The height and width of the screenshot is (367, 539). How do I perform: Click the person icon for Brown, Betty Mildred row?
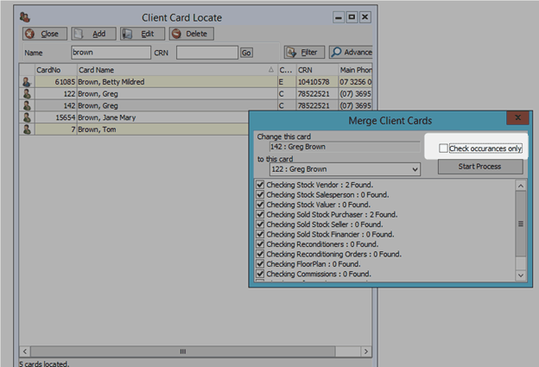click(x=27, y=82)
